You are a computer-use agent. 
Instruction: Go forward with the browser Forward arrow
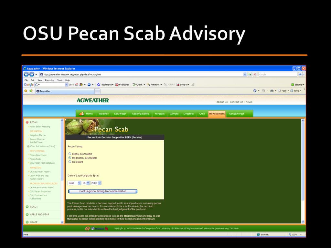coord(32,74)
